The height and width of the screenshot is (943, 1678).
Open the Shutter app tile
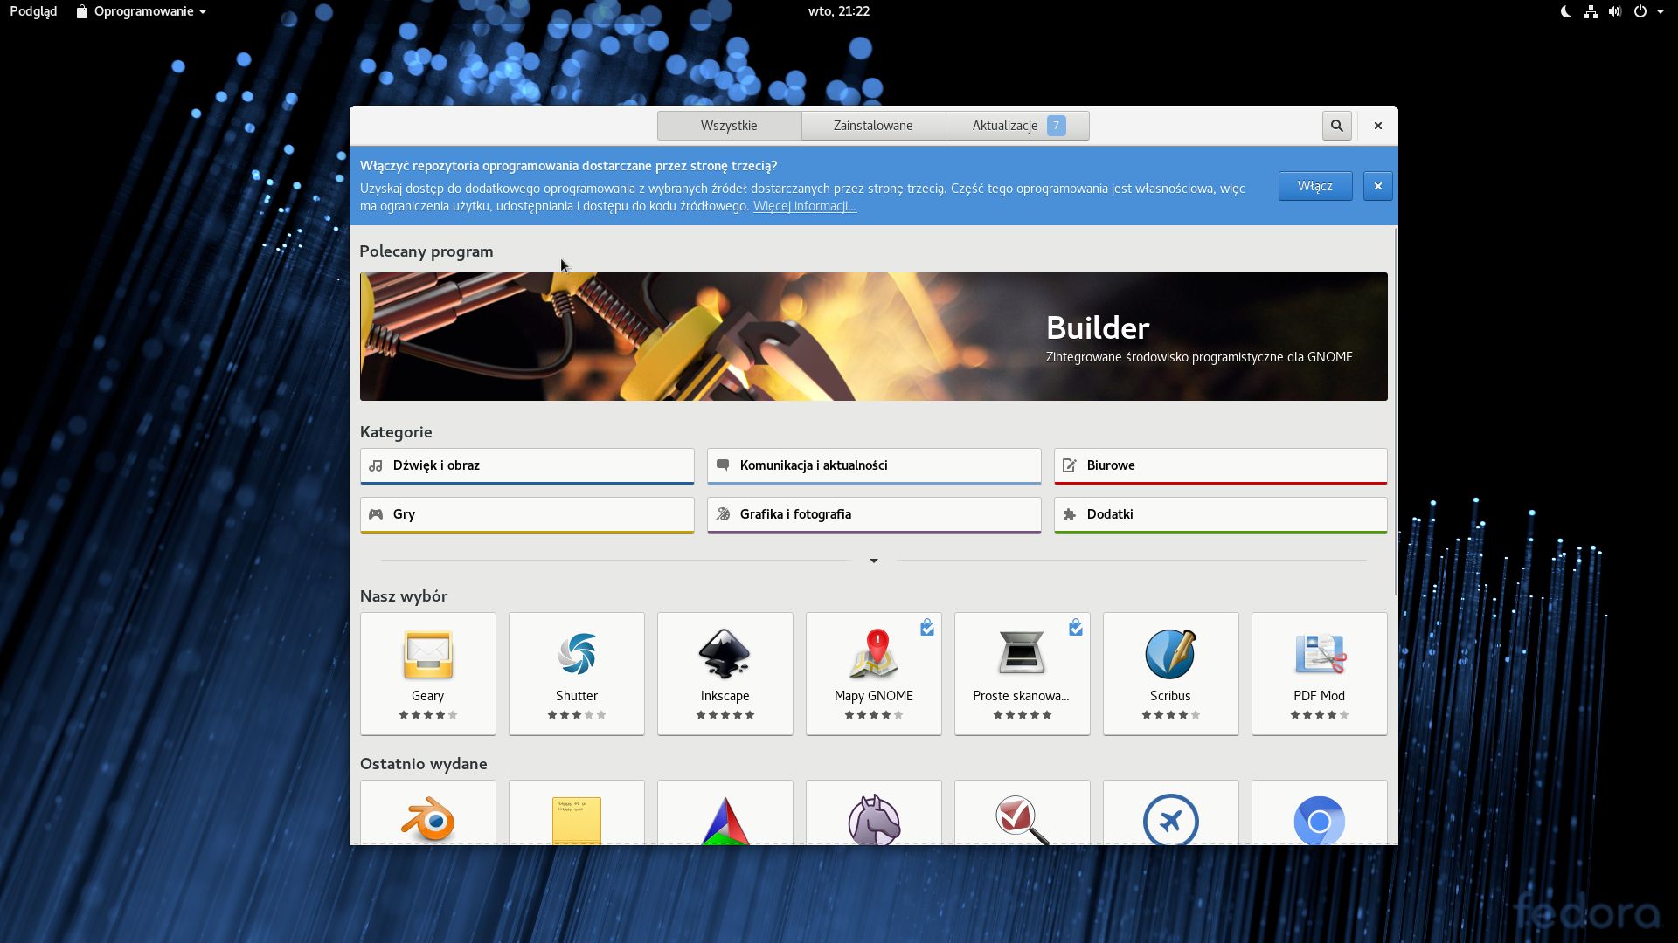coord(576,673)
